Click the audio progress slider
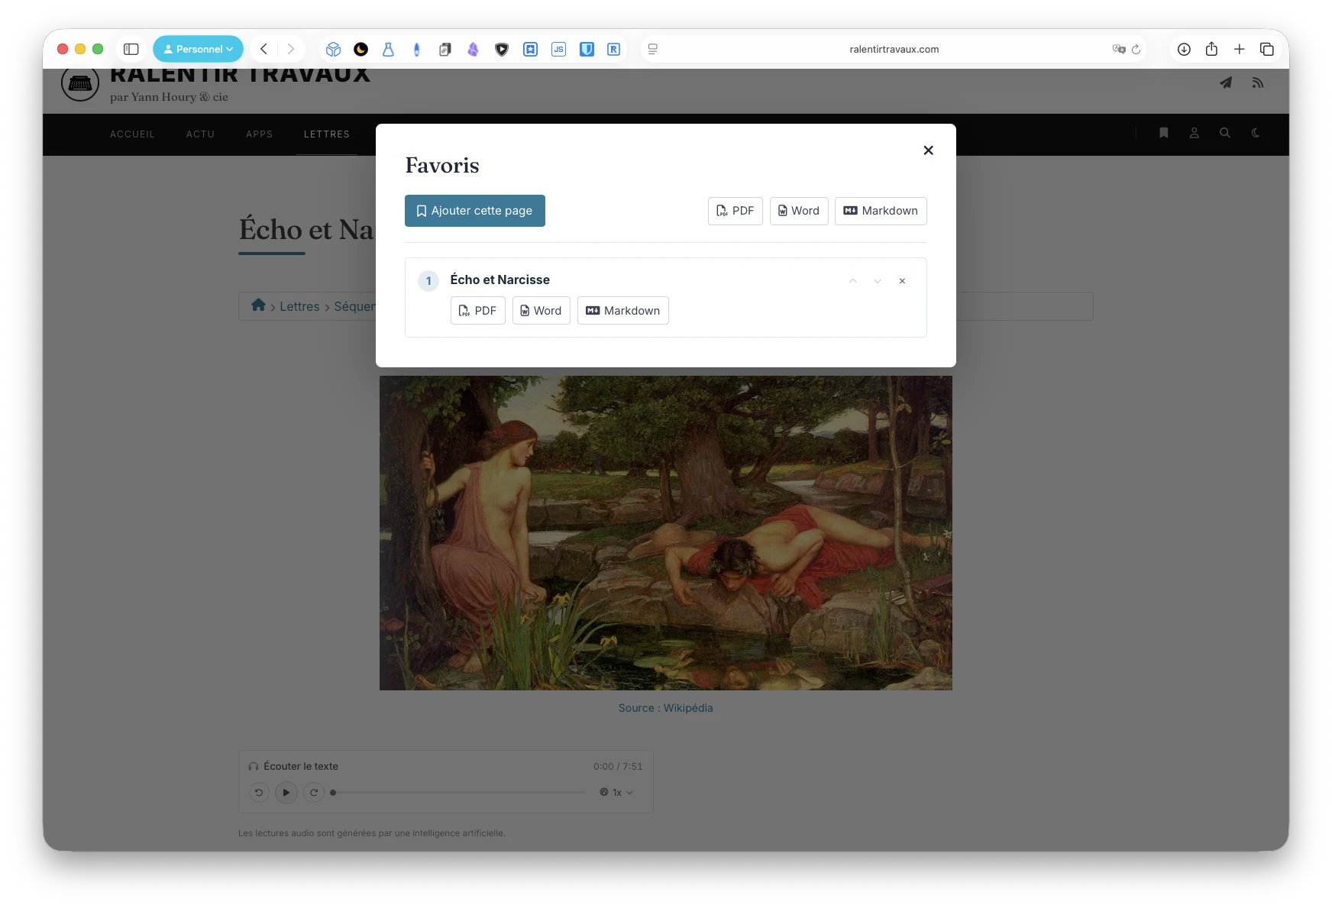 click(458, 793)
